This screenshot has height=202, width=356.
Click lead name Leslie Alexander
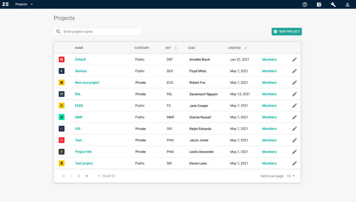201,152
